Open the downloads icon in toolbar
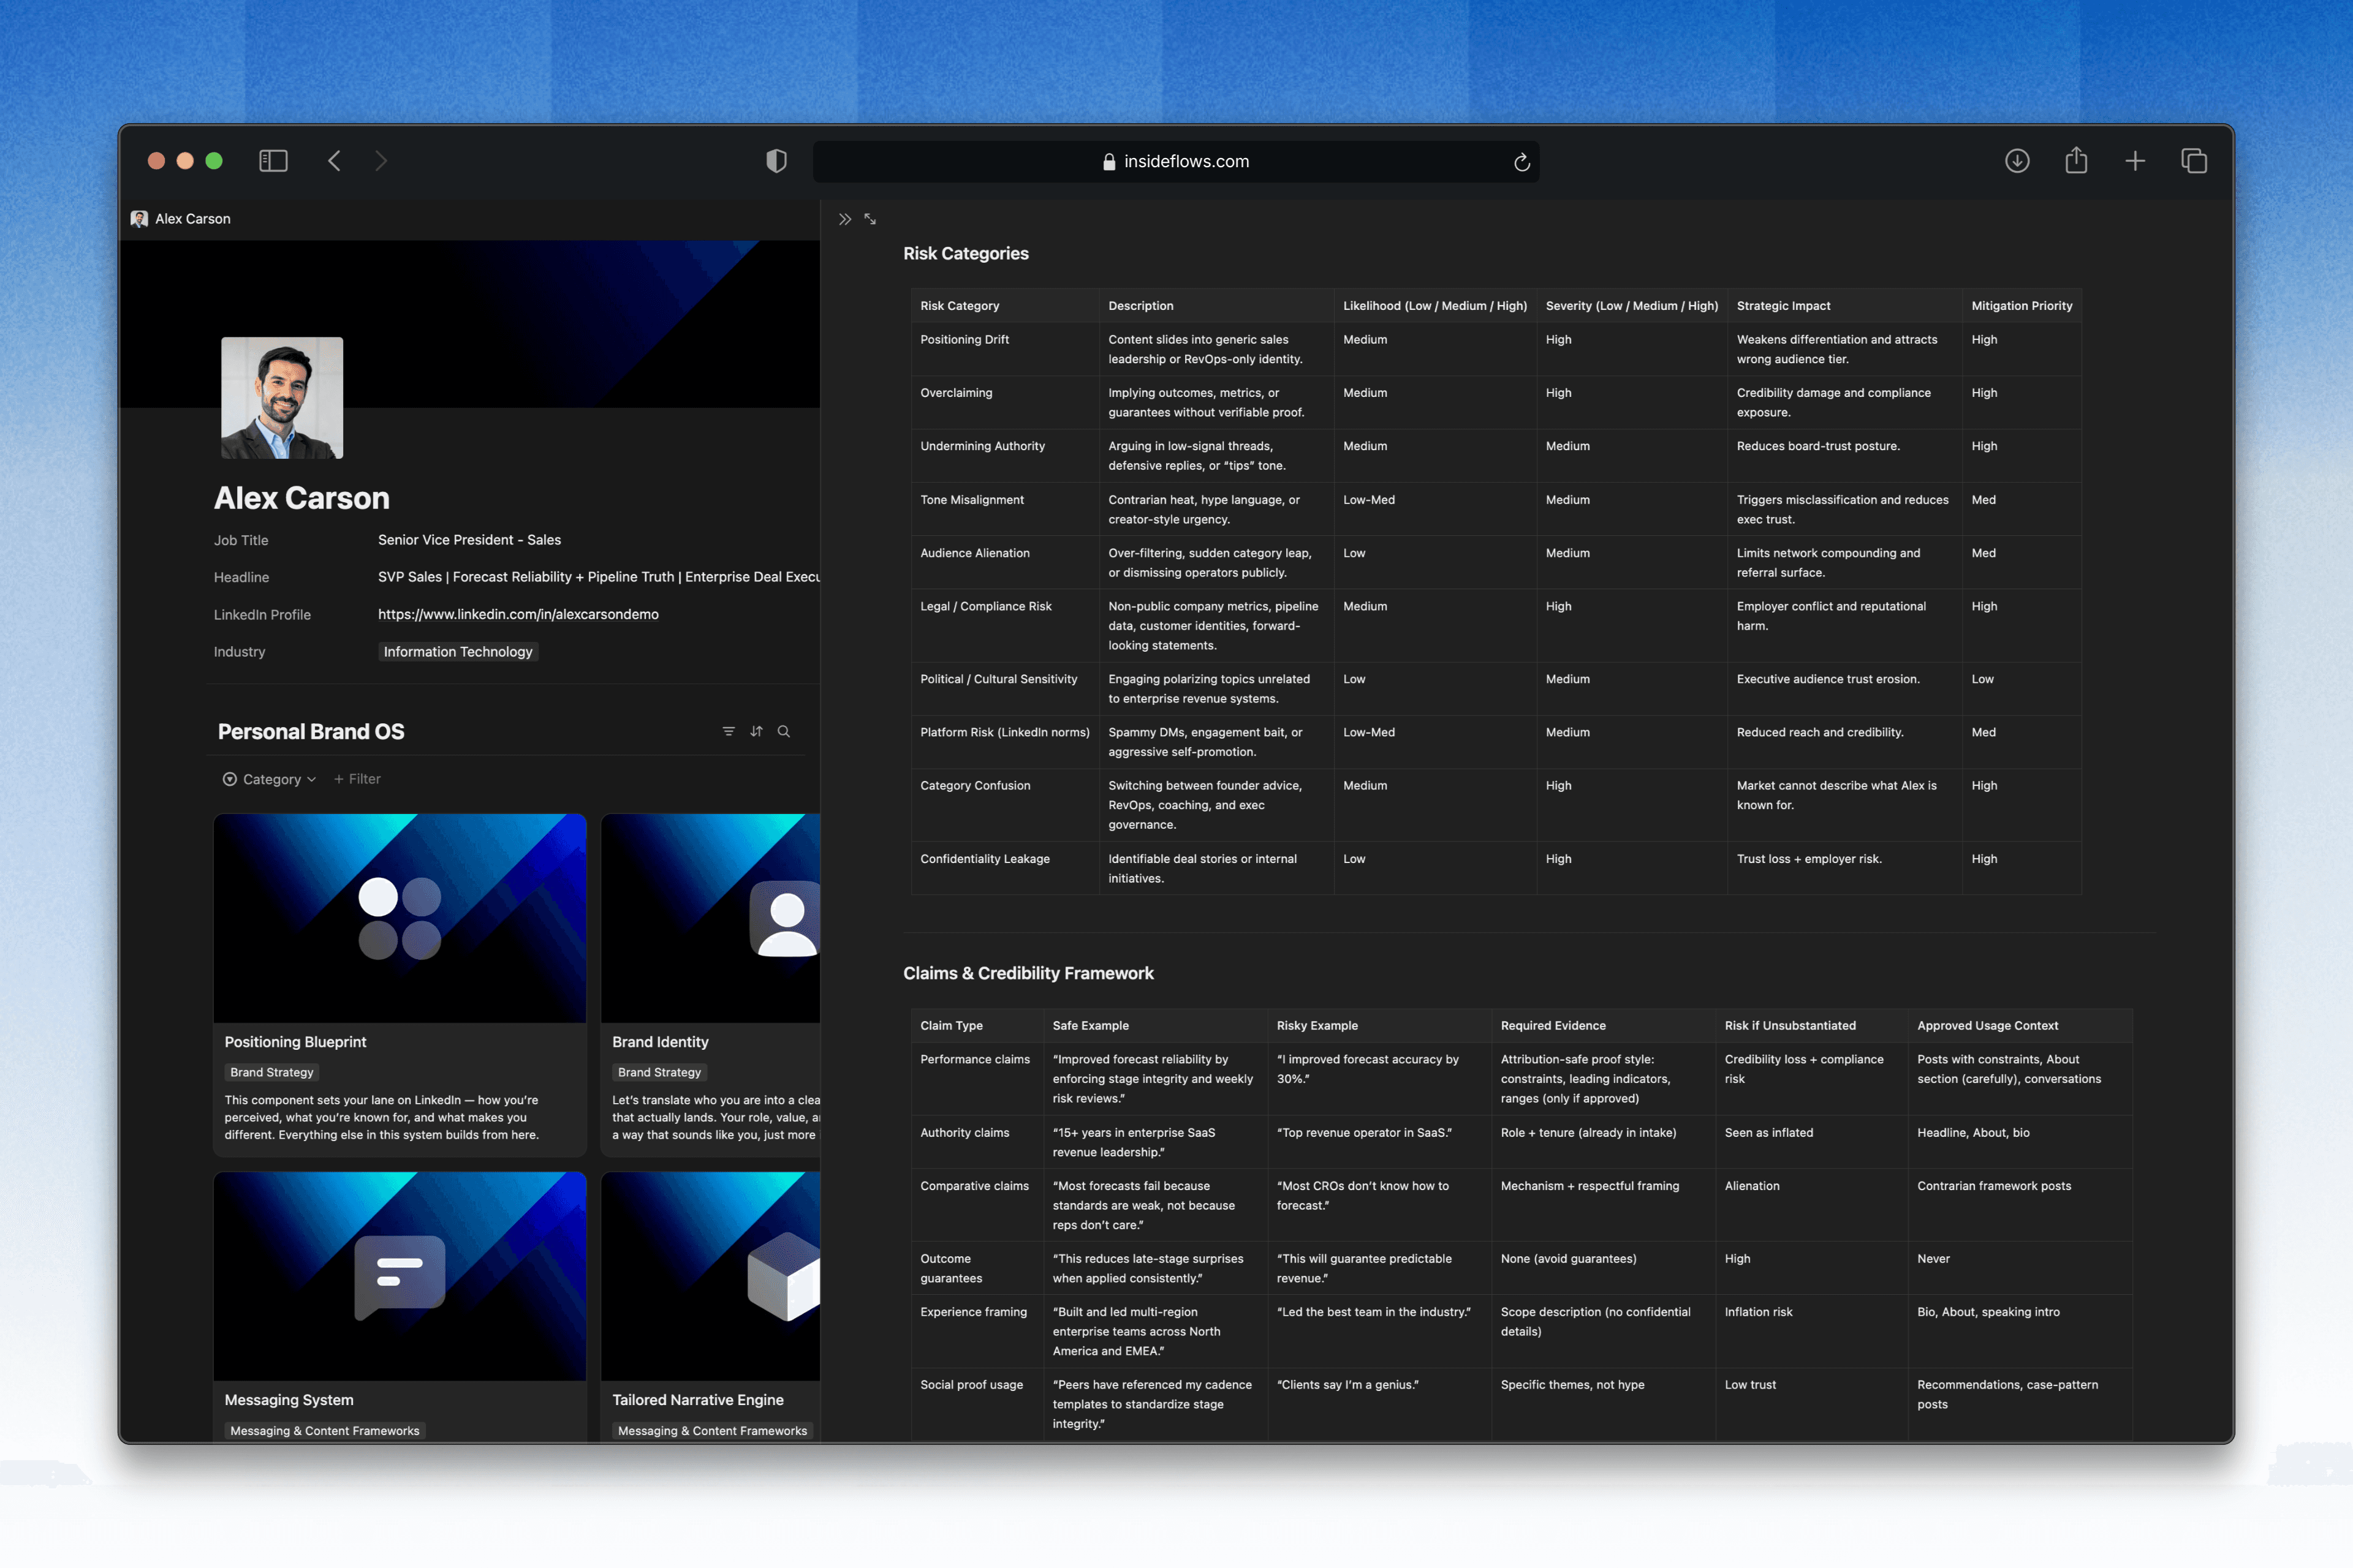The image size is (2353, 1568). coord(2017,161)
